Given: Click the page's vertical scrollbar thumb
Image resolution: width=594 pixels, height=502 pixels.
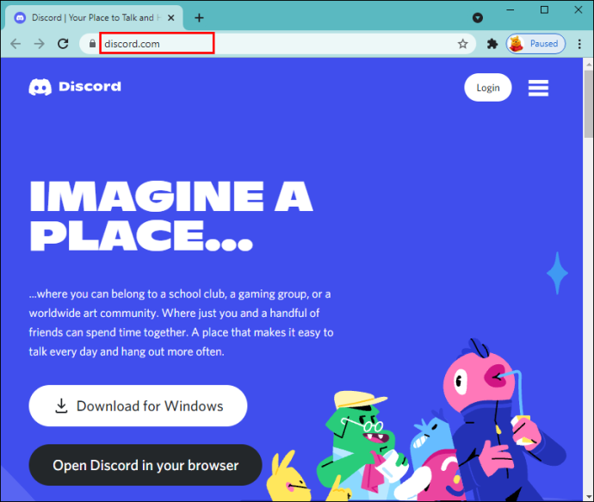Looking at the screenshot, I should point(588,104).
